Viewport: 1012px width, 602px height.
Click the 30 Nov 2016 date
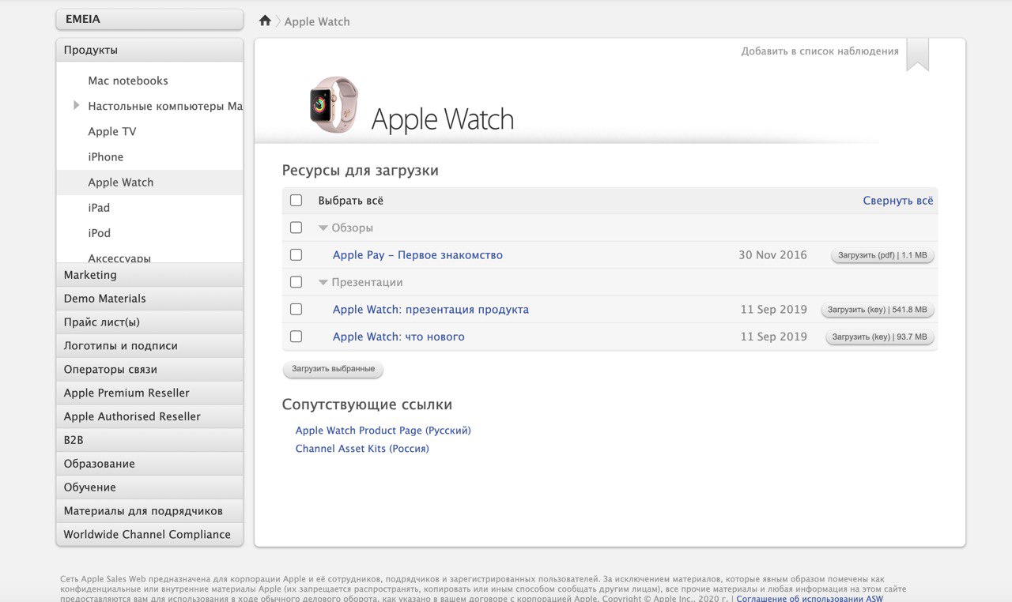772,255
